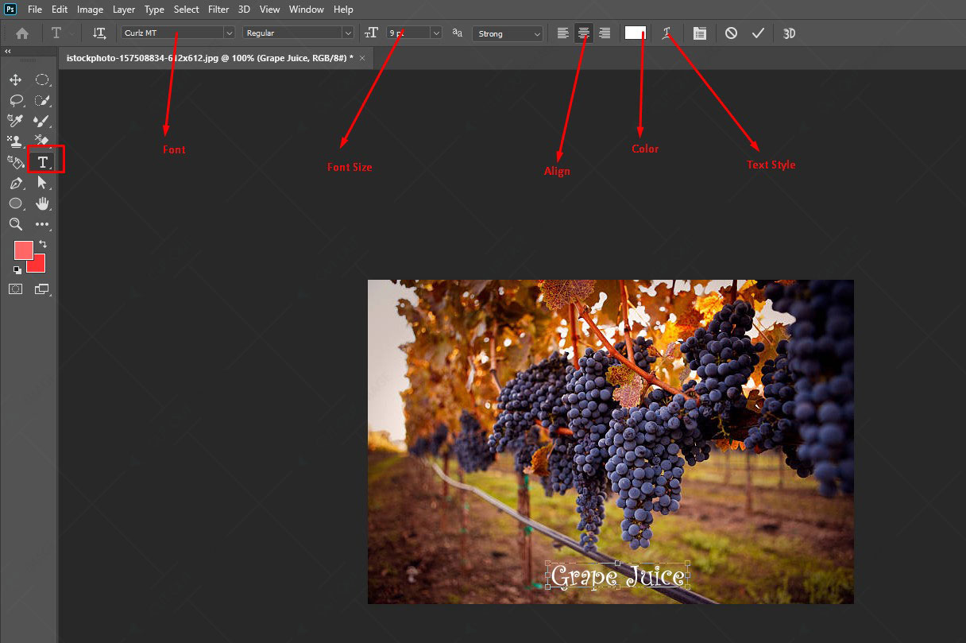Select the Move tool
This screenshot has height=643, width=966.
[15, 79]
